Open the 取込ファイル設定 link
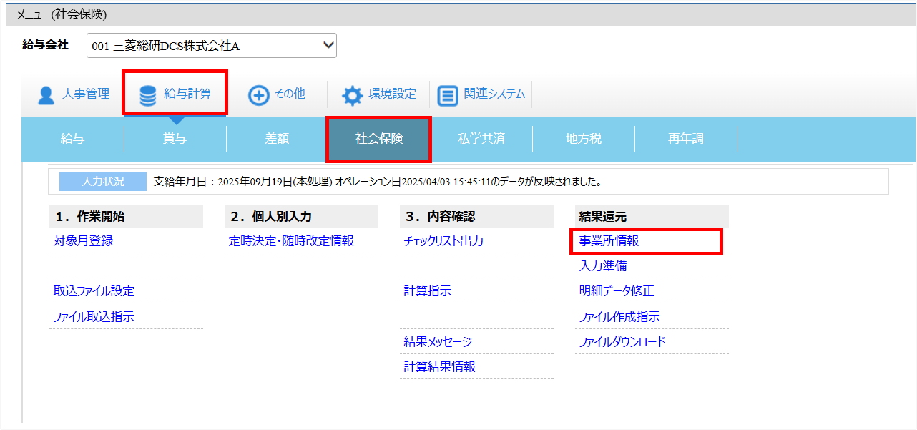This screenshot has height=430, width=917. pyautogui.click(x=94, y=291)
